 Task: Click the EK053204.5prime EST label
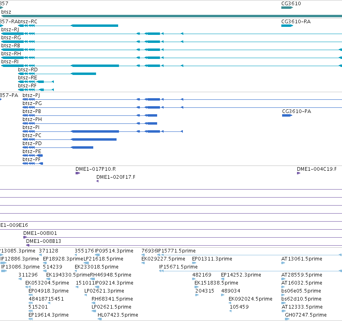pyautogui.click(x=47, y=283)
